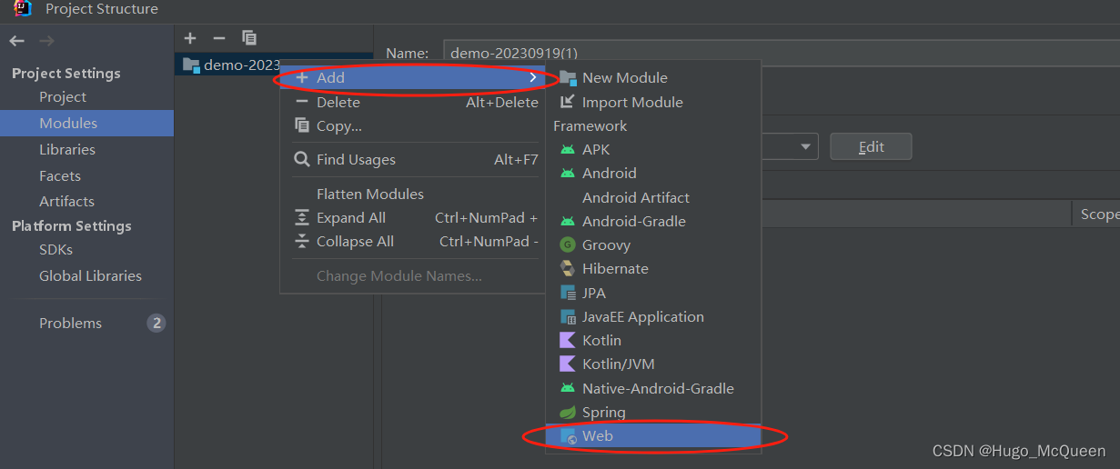
Task: Click the Edit button
Action: point(871,147)
